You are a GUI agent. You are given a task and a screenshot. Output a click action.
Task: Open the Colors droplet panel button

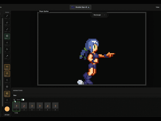click(x=7, y=81)
